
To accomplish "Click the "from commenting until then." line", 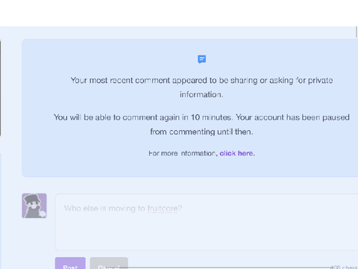I will coord(201,132).
